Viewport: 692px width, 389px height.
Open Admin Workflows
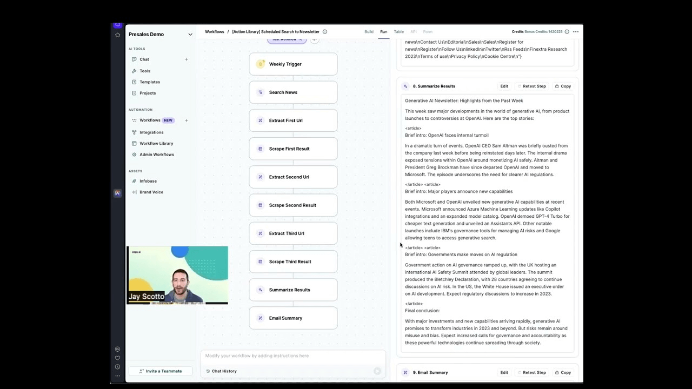[x=157, y=155]
